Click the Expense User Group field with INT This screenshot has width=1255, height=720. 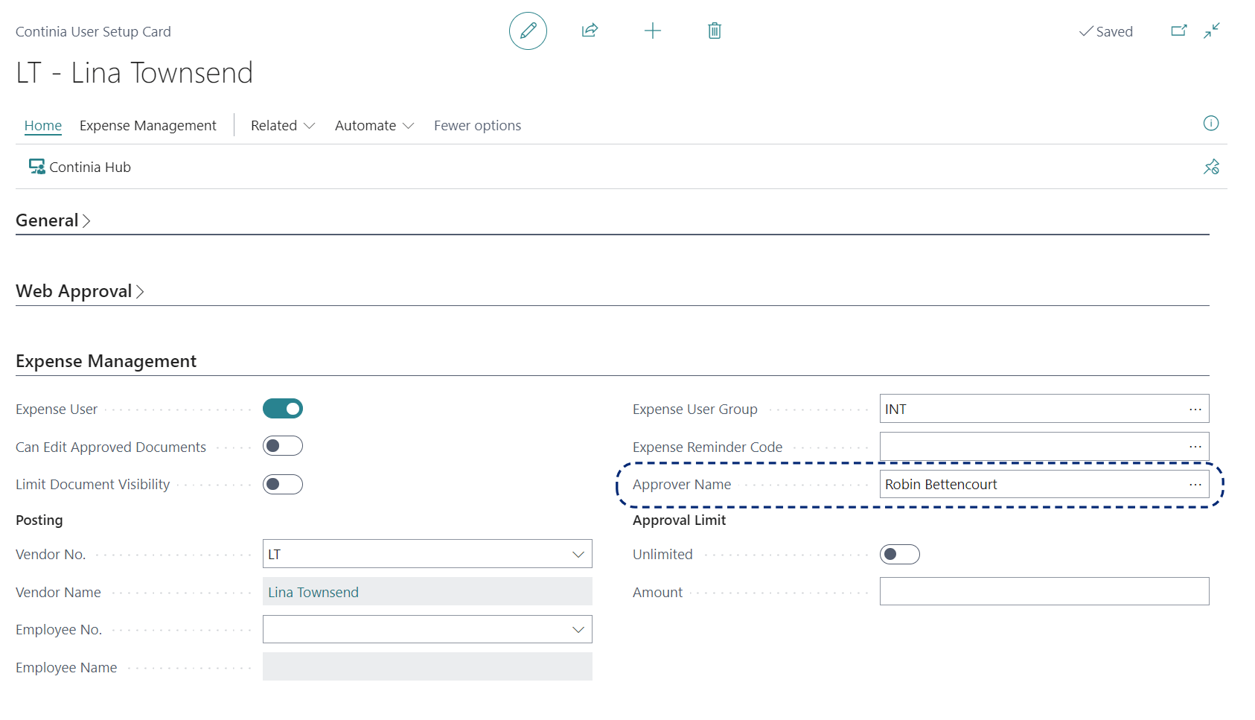point(1044,409)
